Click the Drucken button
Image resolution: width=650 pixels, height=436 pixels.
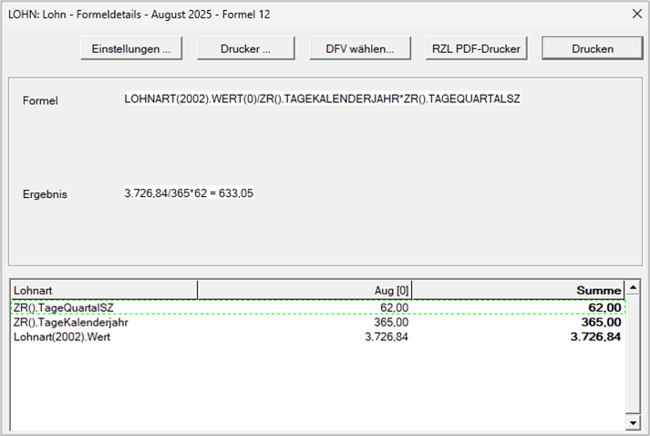[593, 48]
